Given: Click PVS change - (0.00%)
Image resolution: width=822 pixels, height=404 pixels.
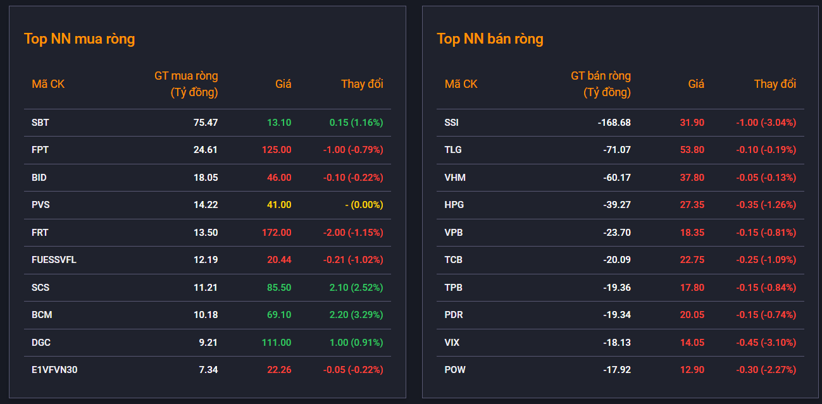Looking at the screenshot, I should coord(364,205).
